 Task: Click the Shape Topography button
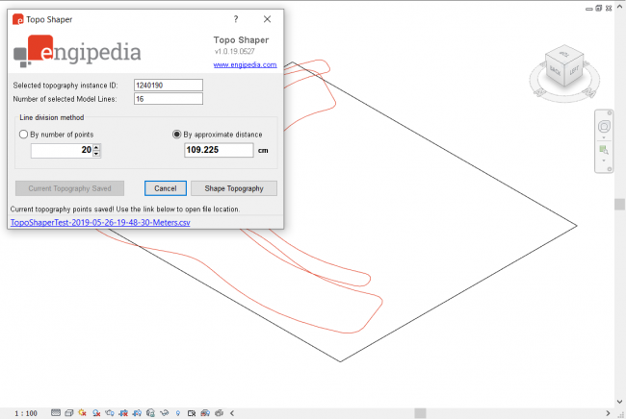(234, 188)
